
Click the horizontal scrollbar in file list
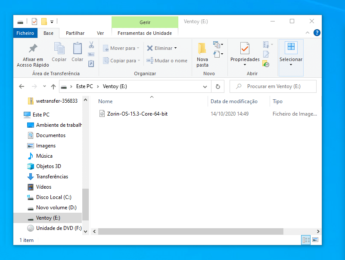tap(190, 231)
